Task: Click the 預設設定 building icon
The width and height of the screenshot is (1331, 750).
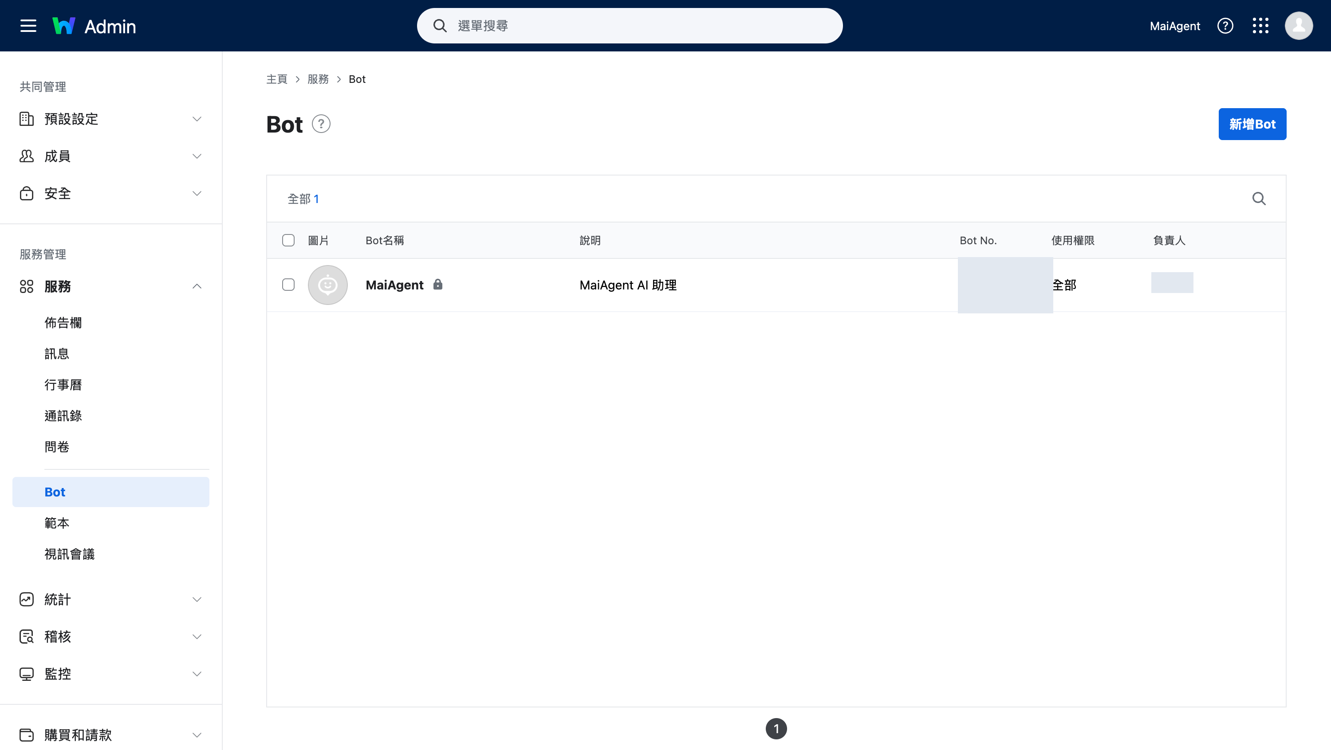Action: [26, 119]
